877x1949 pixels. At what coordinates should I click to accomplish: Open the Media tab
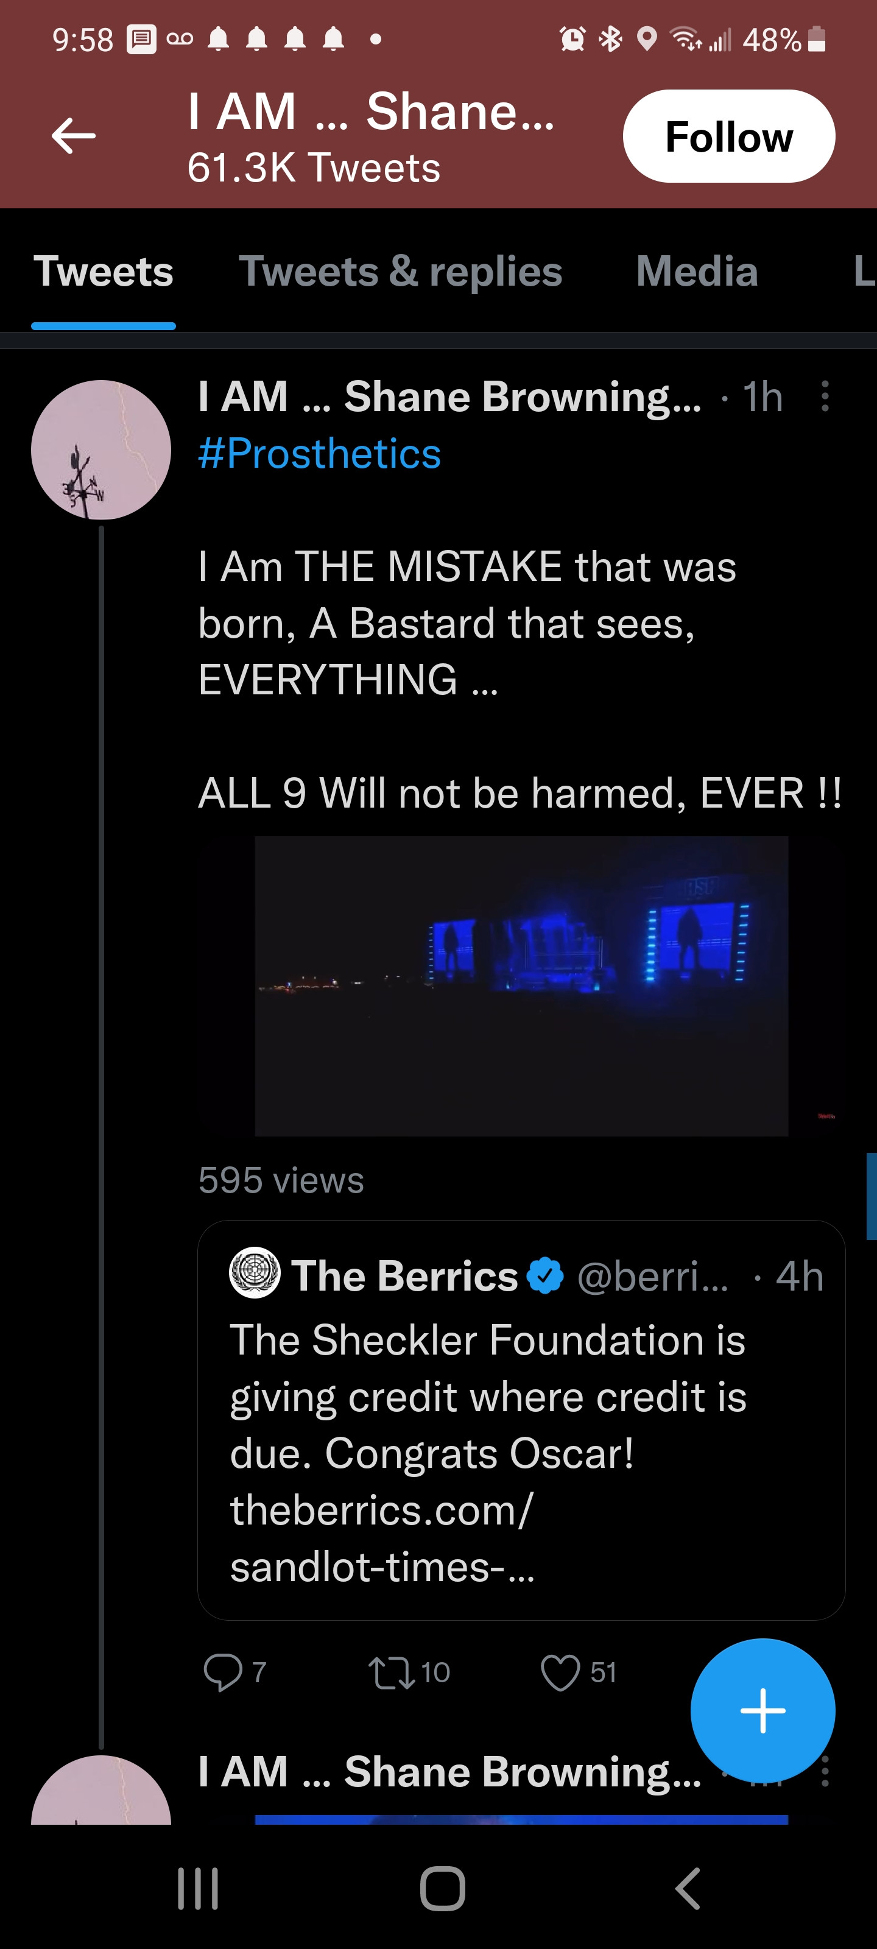[x=696, y=272]
